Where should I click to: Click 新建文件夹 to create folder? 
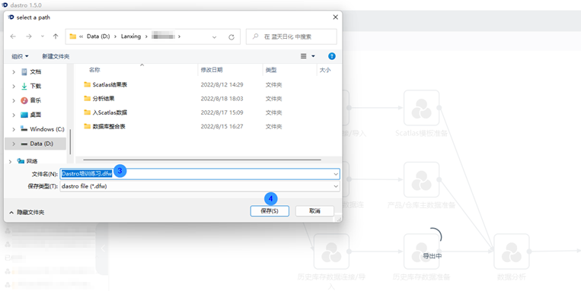coord(56,56)
